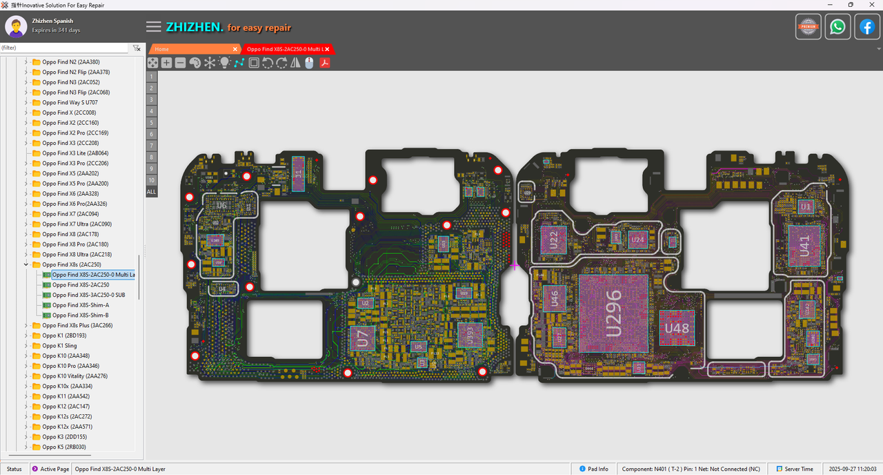Image resolution: width=883 pixels, height=475 pixels.
Task: Zoom out with the minus tool
Action: [x=180, y=63]
